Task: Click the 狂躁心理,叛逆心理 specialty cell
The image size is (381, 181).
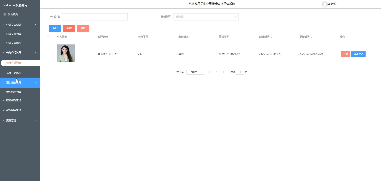Action: [x=229, y=54]
